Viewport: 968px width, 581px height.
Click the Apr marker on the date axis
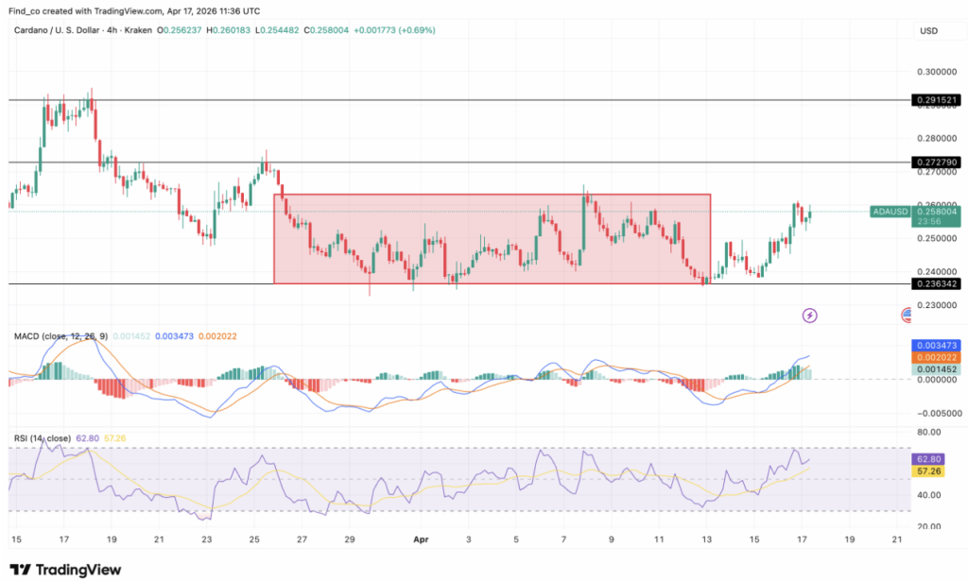[423, 538]
